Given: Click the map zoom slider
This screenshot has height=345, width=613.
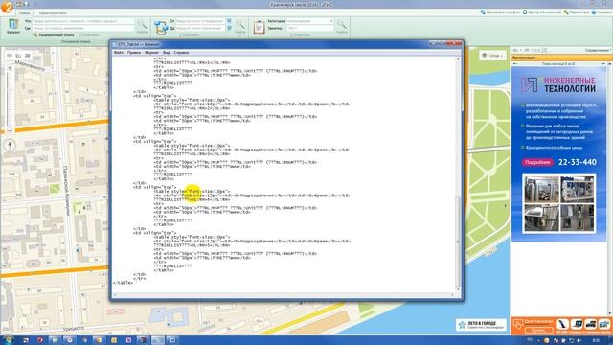Looking at the screenshot, I should click(10, 100).
